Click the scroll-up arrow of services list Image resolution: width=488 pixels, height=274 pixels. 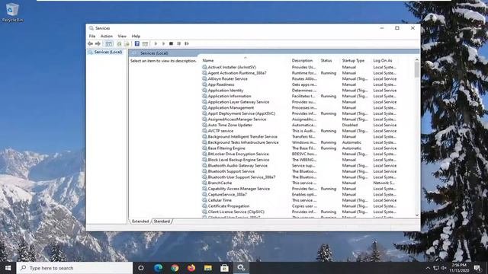tap(417, 59)
